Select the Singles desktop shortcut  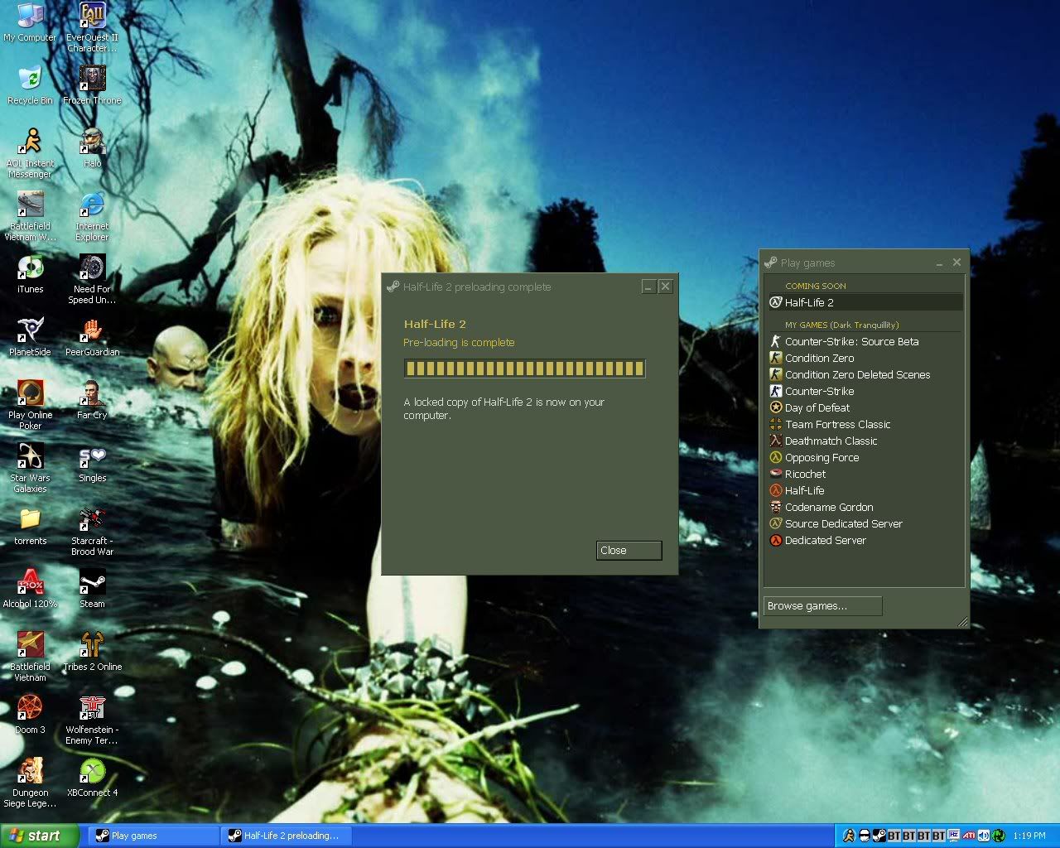click(x=92, y=463)
